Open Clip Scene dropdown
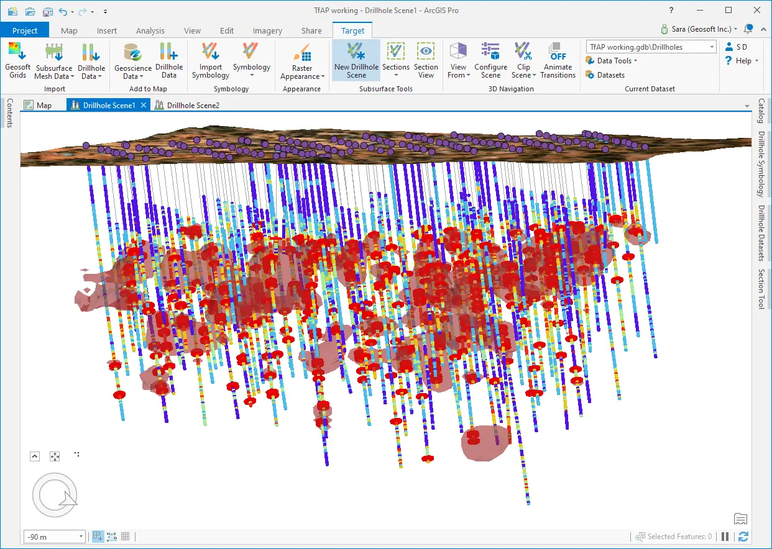 click(523, 61)
